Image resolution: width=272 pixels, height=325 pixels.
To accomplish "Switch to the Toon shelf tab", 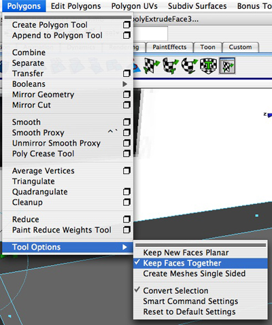I will tap(207, 47).
